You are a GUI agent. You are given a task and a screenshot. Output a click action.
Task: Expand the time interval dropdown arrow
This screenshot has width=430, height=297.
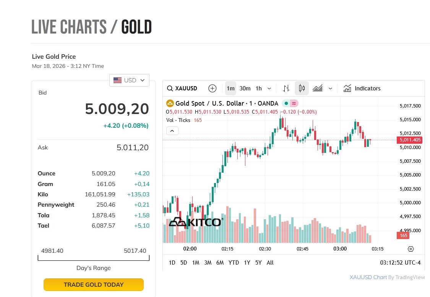click(269, 88)
